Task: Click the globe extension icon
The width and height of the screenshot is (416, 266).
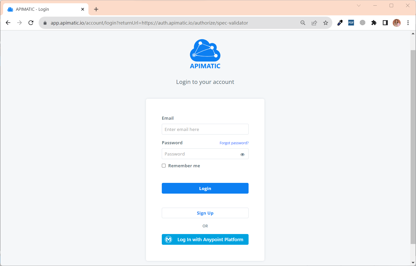Action: click(362, 23)
